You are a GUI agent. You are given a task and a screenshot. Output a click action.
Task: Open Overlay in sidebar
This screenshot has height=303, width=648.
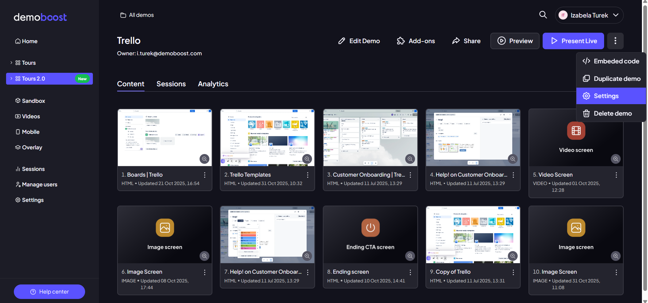pyautogui.click(x=29, y=147)
